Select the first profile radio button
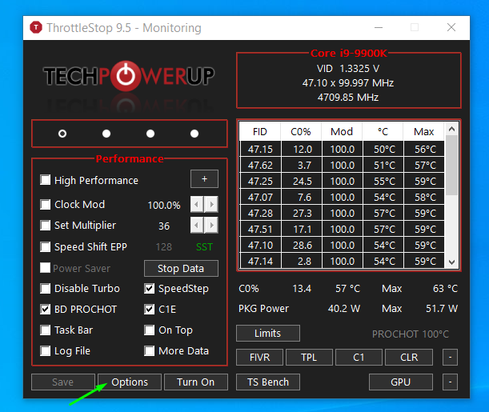The width and height of the screenshot is (489, 412). point(62,134)
